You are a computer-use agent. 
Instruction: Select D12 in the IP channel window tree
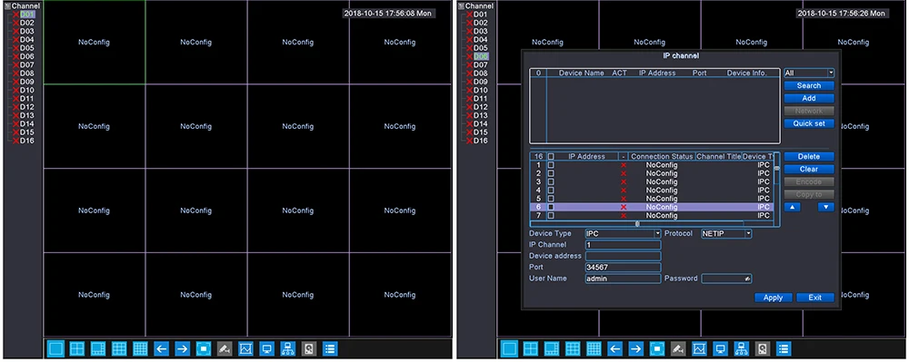(481, 107)
